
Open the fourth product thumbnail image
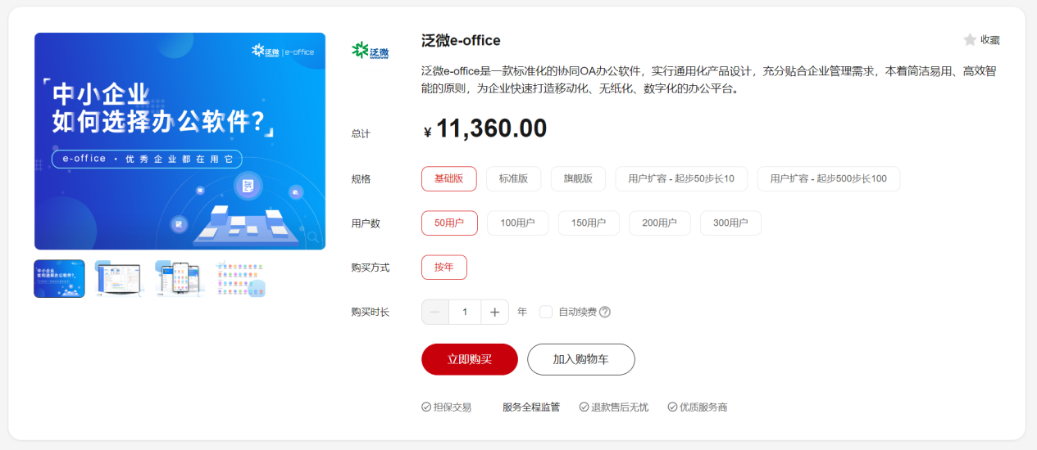tap(239, 279)
